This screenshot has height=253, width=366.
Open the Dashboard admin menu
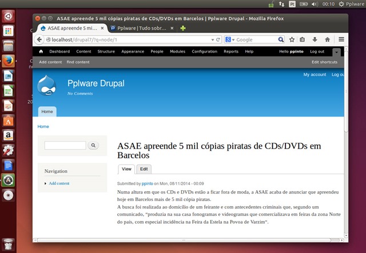[x=59, y=51]
